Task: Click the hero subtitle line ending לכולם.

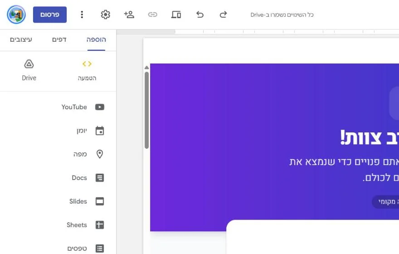Action: tap(381, 177)
